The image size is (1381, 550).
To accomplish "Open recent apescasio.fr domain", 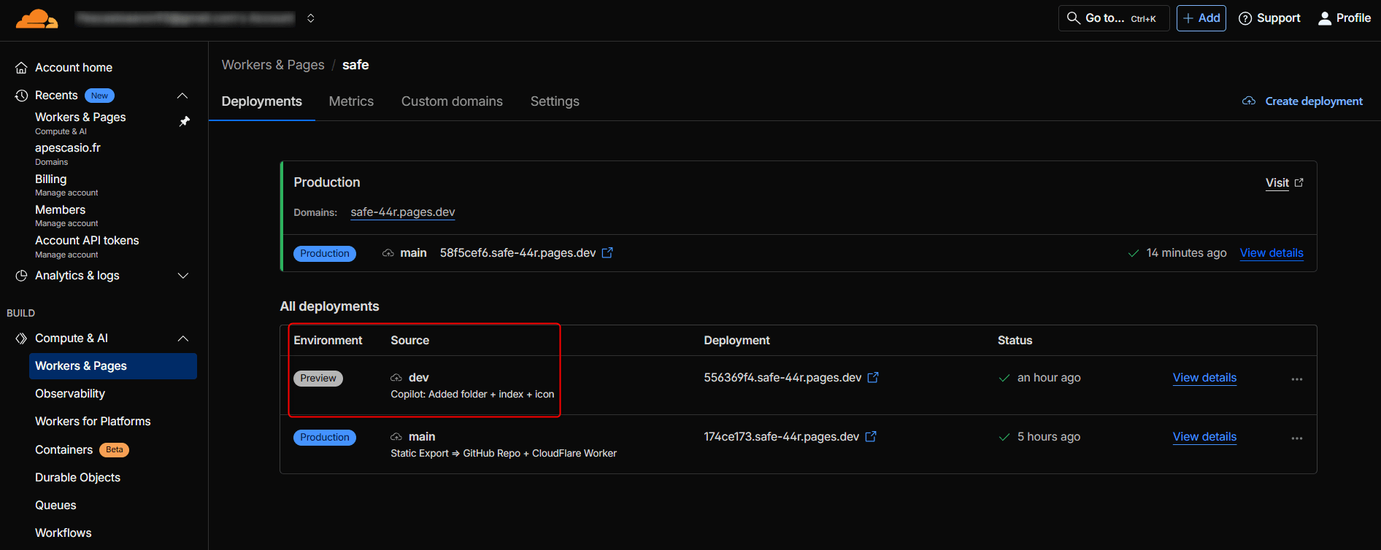I will coord(68,154).
